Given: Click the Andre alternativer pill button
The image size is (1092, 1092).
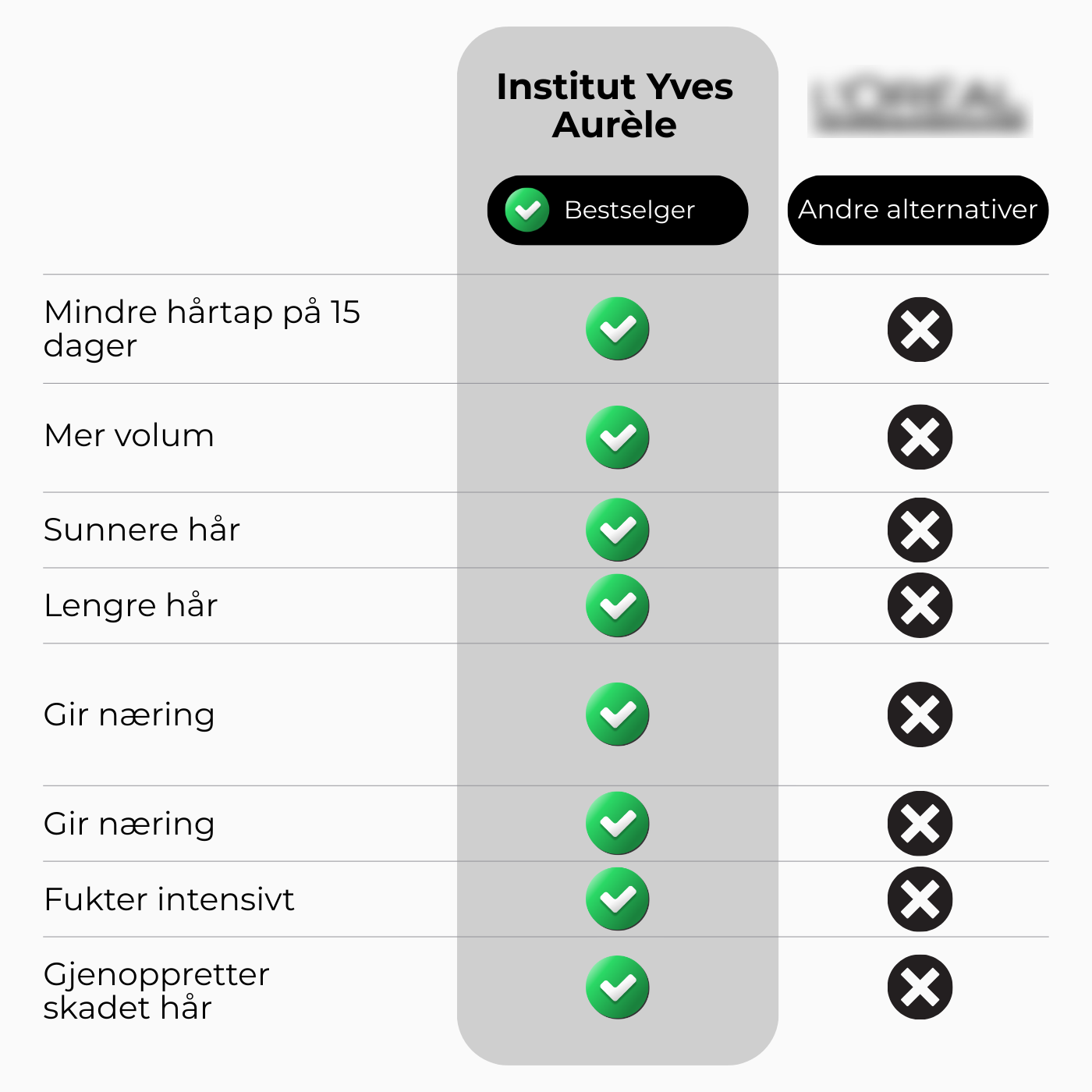Looking at the screenshot, I should [x=917, y=210].
